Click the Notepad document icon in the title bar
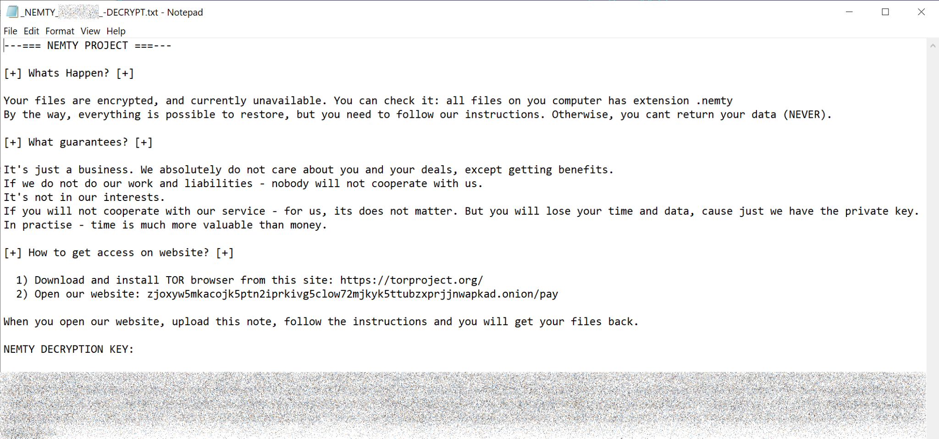This screenshot has height=439, width=939. pyautogui.click(x=12, y=12)
